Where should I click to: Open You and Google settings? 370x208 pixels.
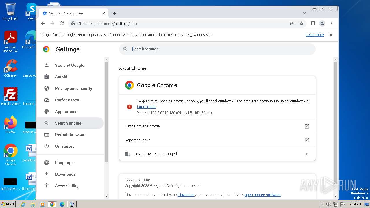click(x=70, y=65)
